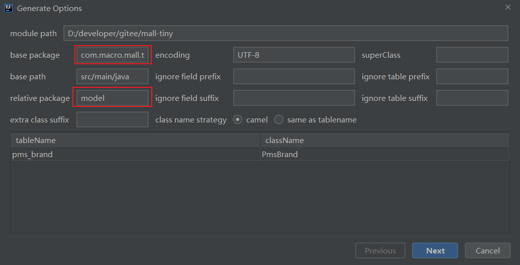The width and height of the screenshot is (520, 265).
Task: Focus the superClass input field
Action: (472, 55)
